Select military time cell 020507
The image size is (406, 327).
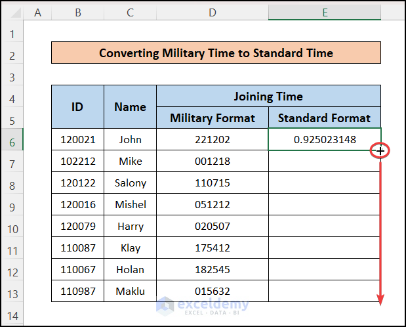(213, 226)
